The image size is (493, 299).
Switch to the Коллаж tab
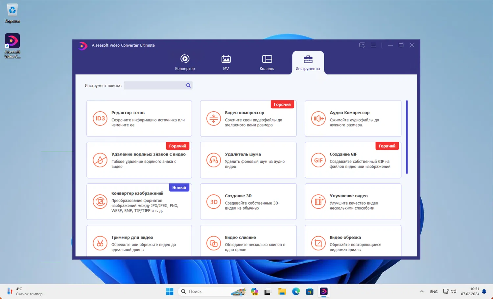tap(267, 62)
